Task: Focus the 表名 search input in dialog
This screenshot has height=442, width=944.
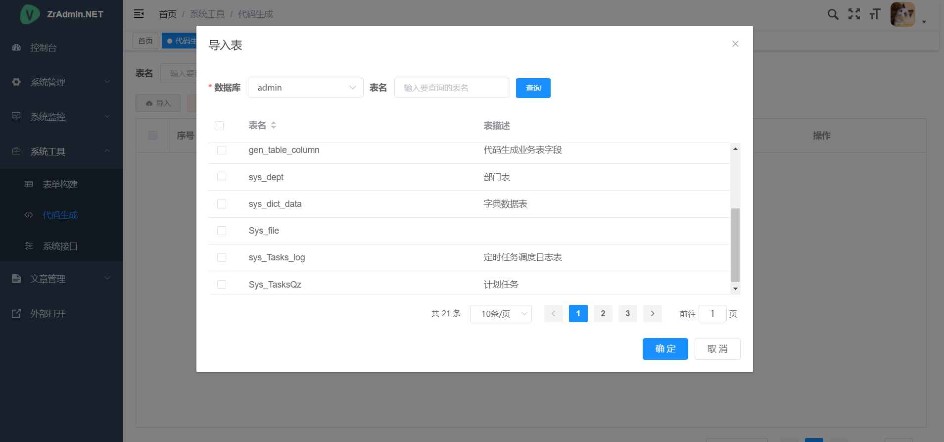Action: [x=452, y=88]
